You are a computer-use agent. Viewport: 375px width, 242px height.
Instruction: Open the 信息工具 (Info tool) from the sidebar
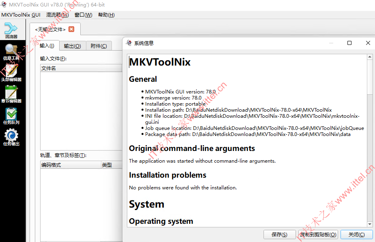tap(12, 53)
